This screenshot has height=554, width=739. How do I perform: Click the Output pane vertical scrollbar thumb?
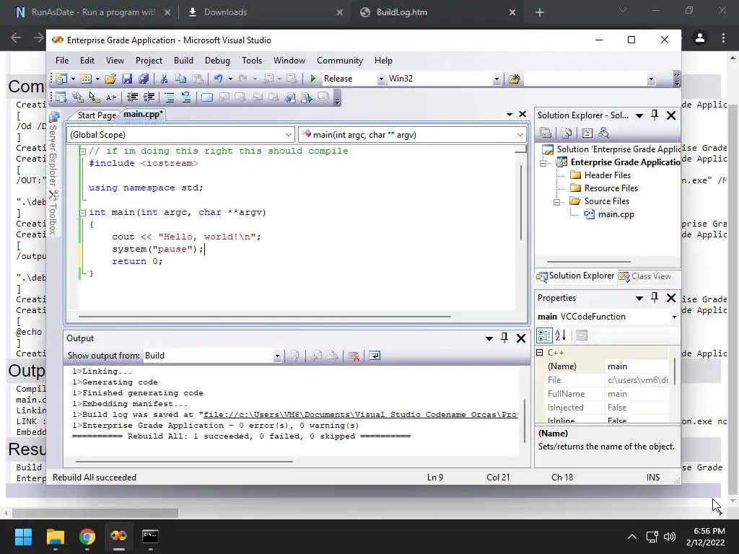[x=524, y=421]
